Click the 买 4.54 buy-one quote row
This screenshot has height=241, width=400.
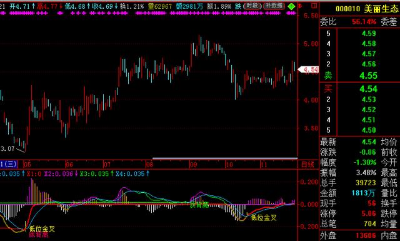(360, 89)
